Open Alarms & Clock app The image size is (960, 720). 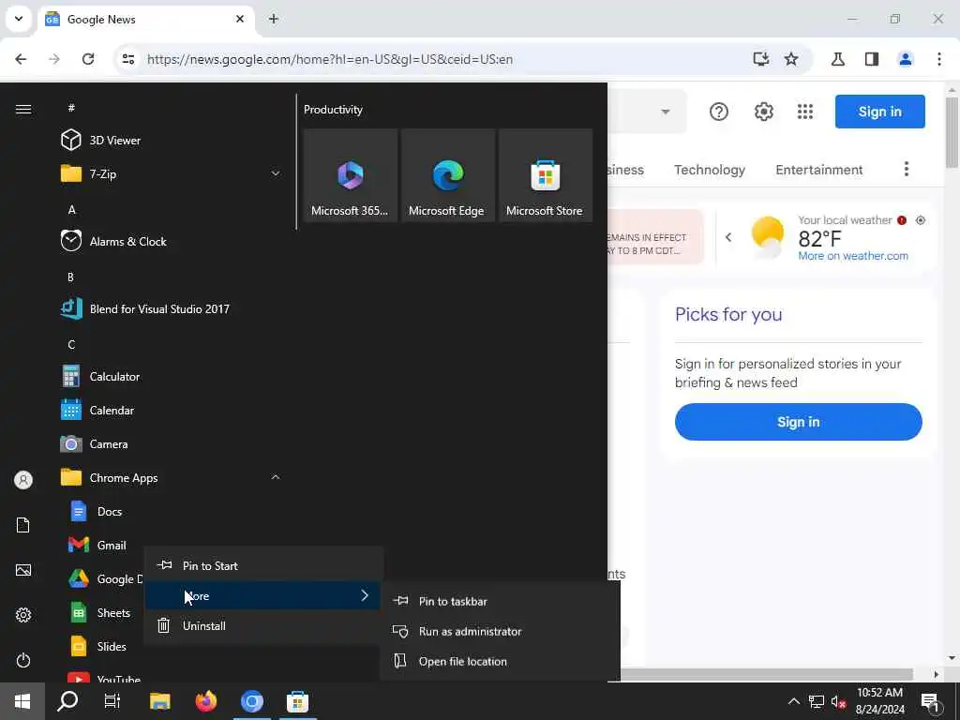tap(171, 241)
